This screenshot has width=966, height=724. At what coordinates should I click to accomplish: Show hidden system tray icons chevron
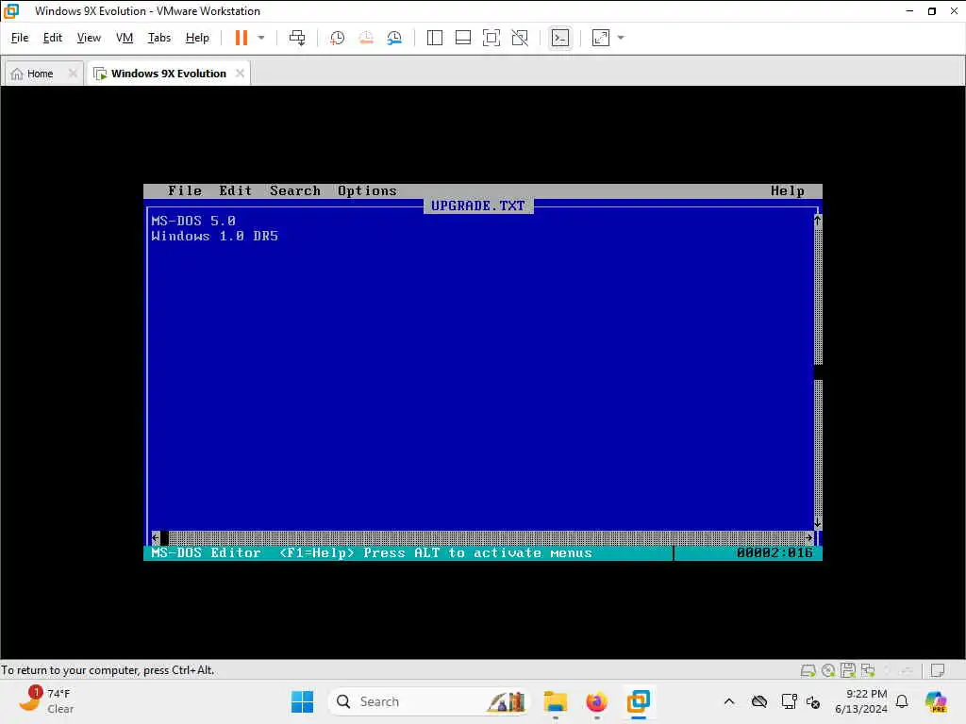pos(729,701)
